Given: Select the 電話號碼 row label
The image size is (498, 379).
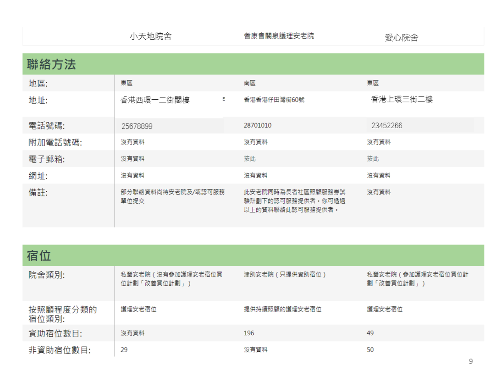Looking at the screenshot, I should (x=47, y=126).
